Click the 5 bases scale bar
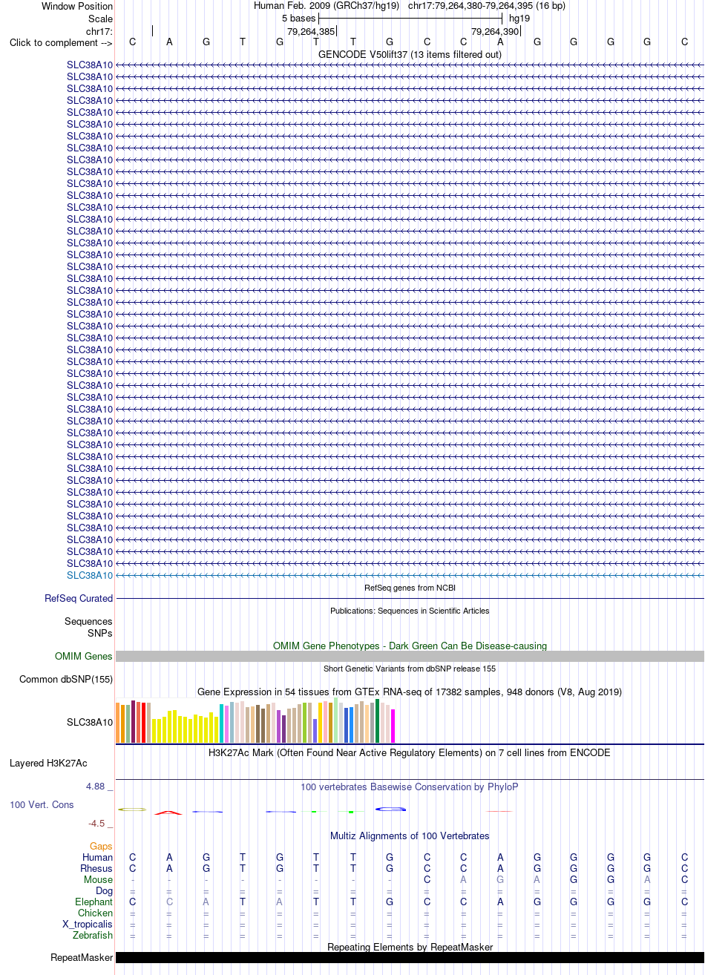Screen dimensions: 705x975 tap(410, 18)
